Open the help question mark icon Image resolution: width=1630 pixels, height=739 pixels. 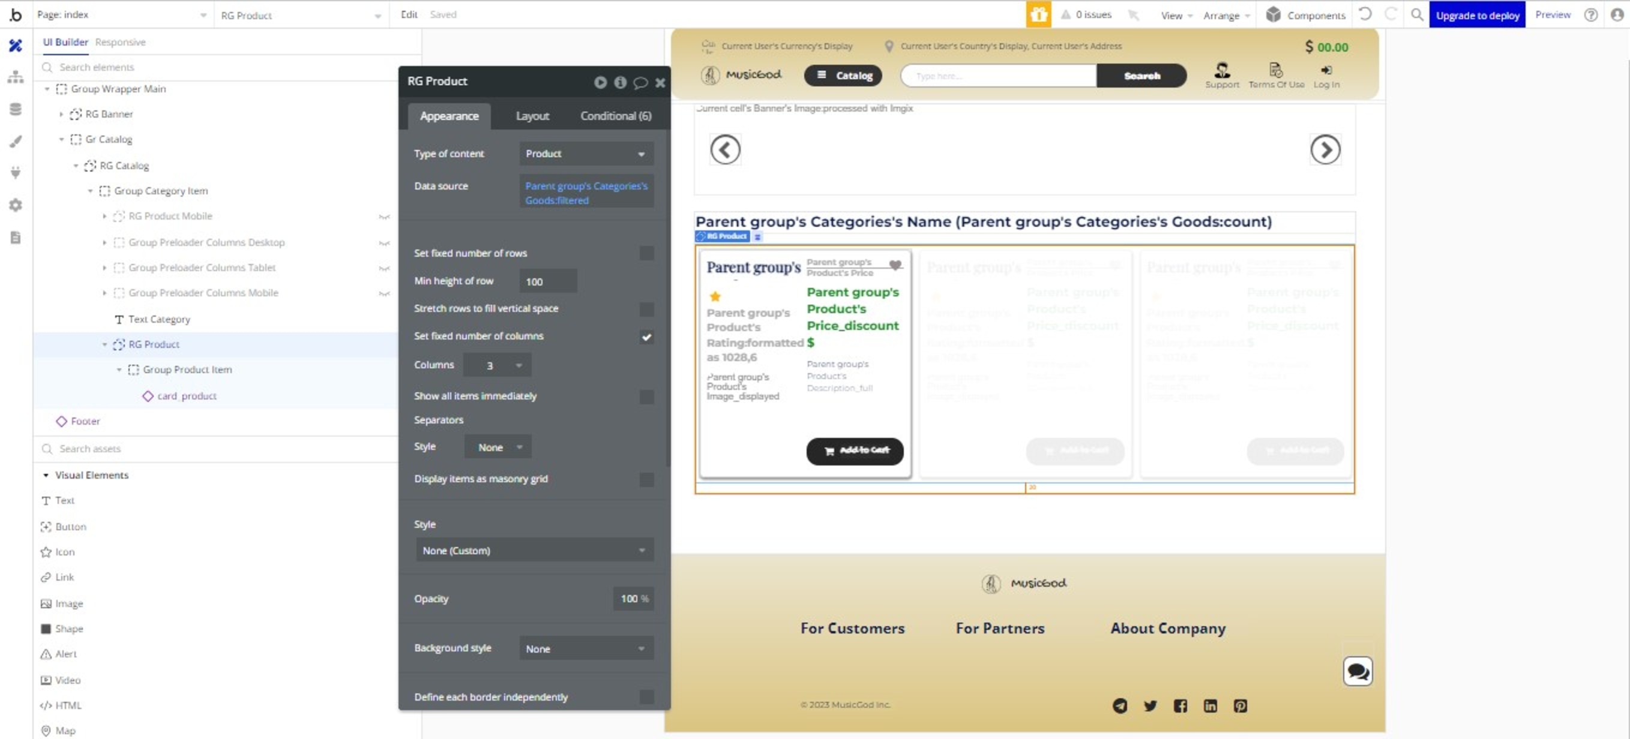1591,14
